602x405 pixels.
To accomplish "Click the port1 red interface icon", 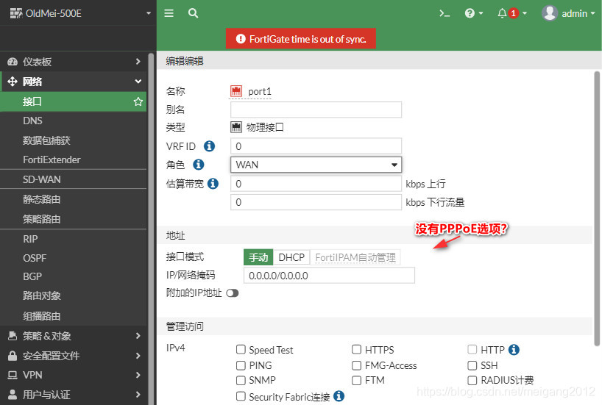I will pos(236,91).
